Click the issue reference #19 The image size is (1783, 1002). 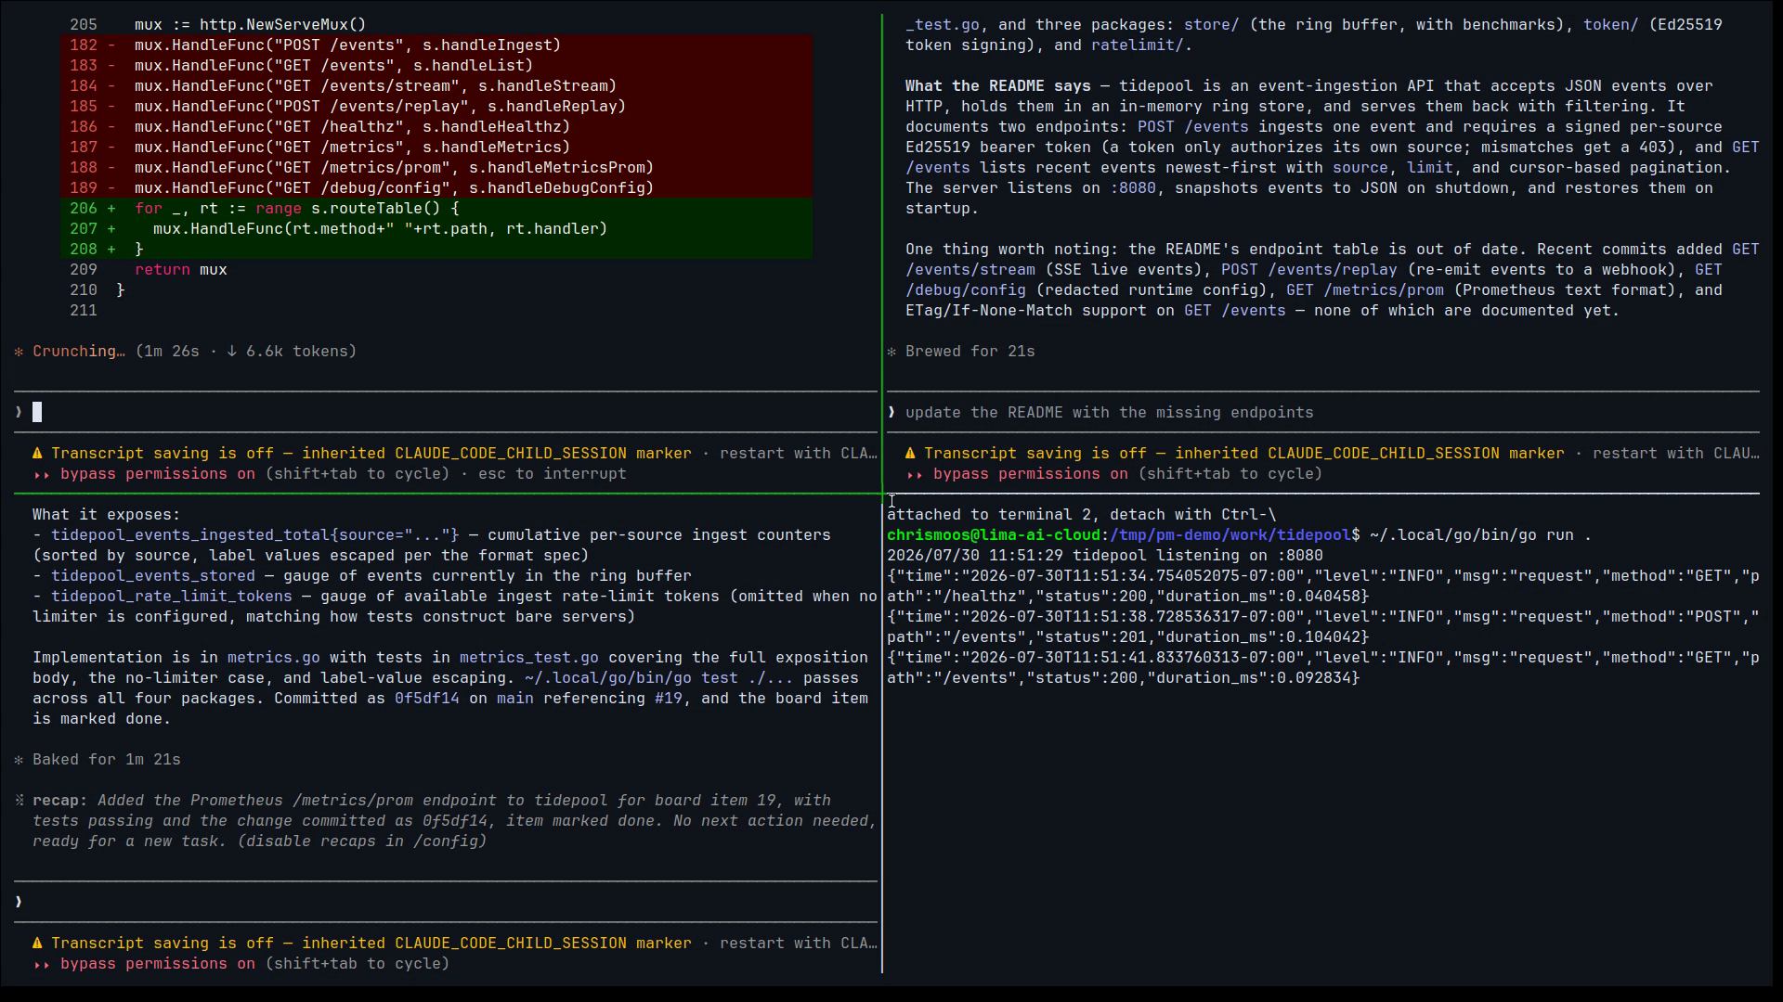tap(669, 699)
